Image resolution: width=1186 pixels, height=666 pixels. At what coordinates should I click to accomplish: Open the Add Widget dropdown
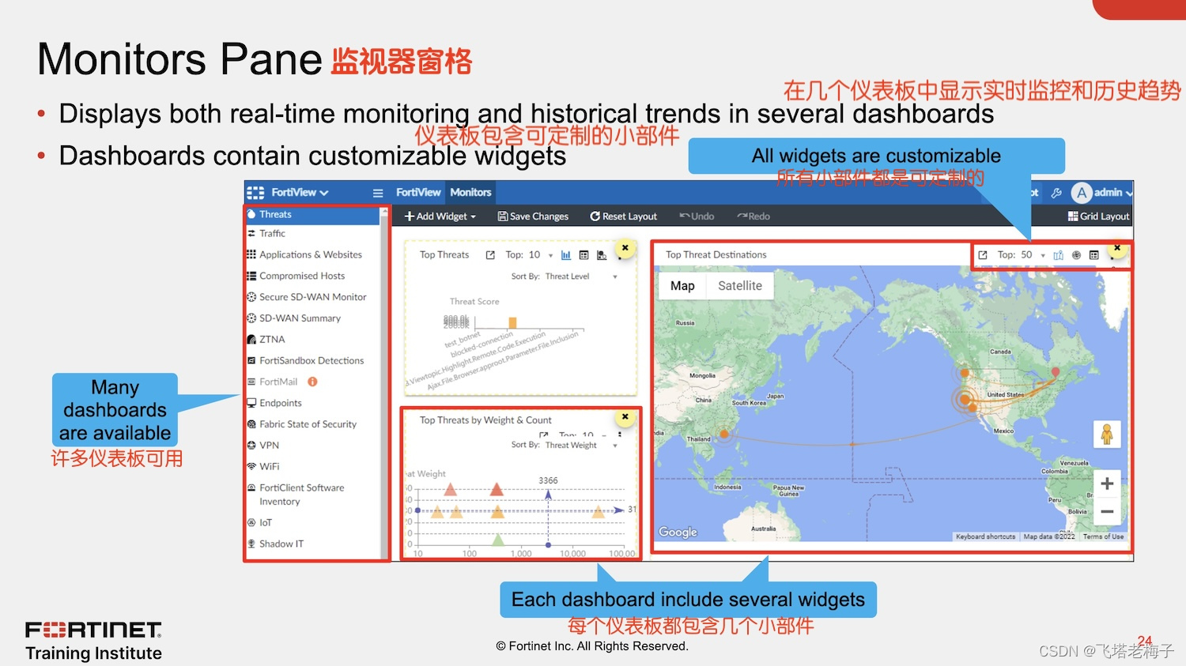pyautogui.click(x=440, y=216)
